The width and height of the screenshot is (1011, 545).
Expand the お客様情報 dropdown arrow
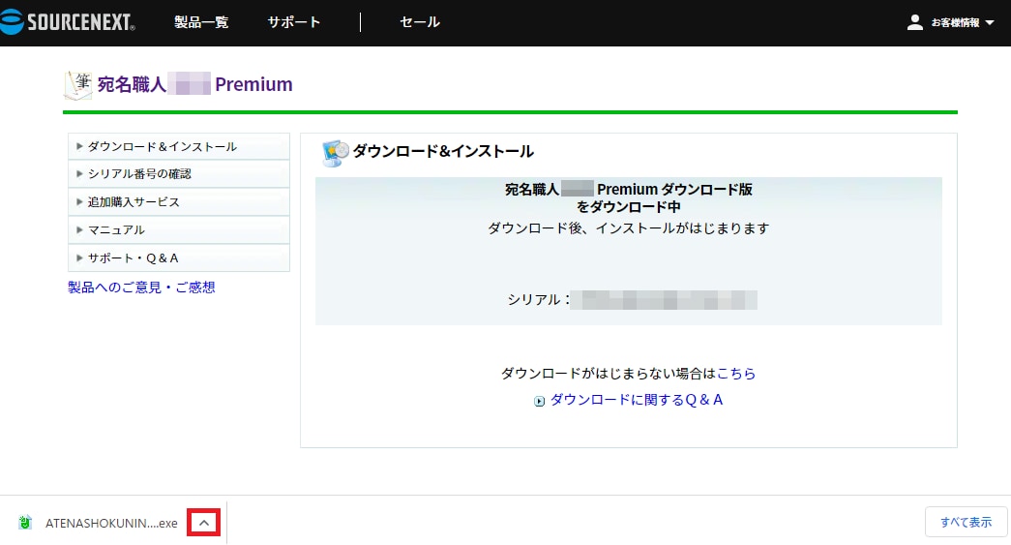point(990,23)
